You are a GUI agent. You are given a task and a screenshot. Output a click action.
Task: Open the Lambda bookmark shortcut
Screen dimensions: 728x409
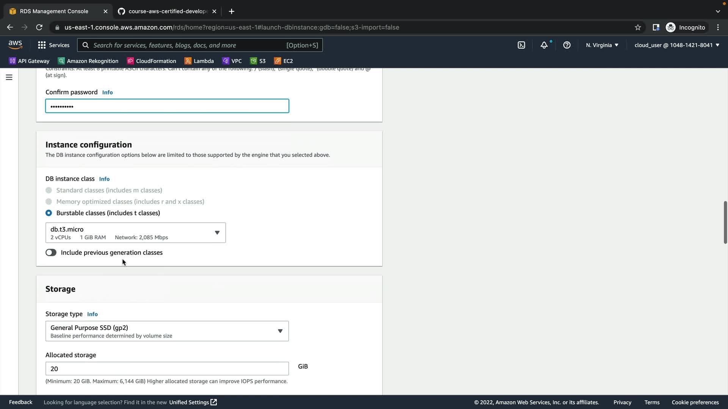coord(199,61)
